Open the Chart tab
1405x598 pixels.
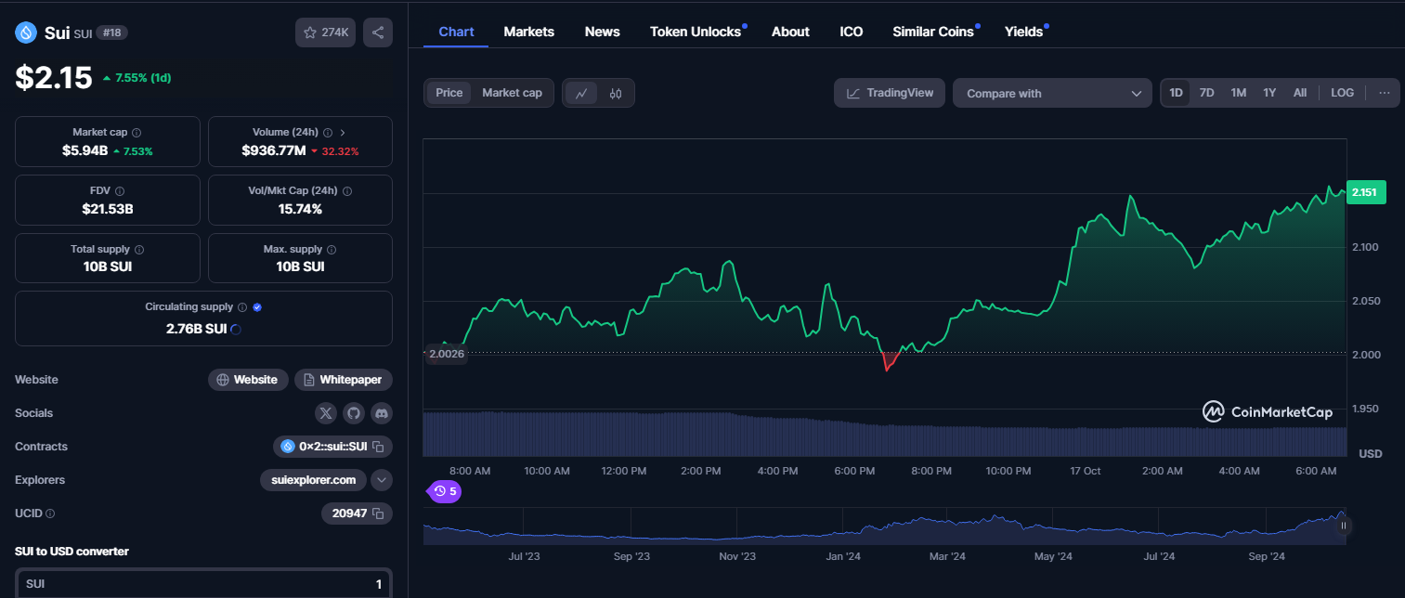point(456,32)
